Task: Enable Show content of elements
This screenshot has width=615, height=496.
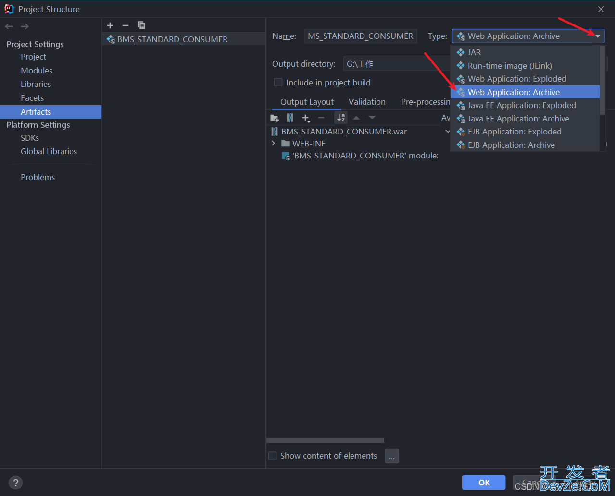Action: (272, 456)
